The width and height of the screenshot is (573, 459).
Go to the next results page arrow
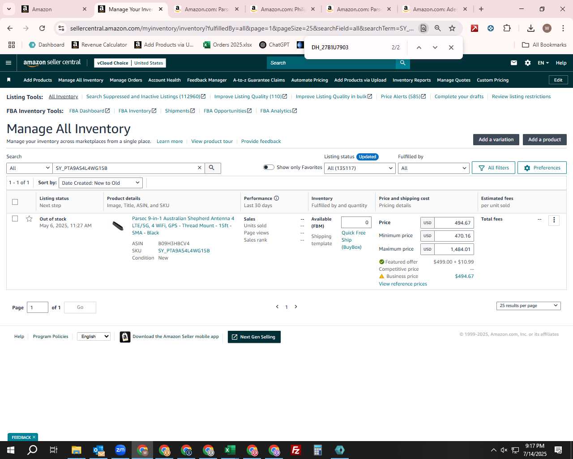296,307
